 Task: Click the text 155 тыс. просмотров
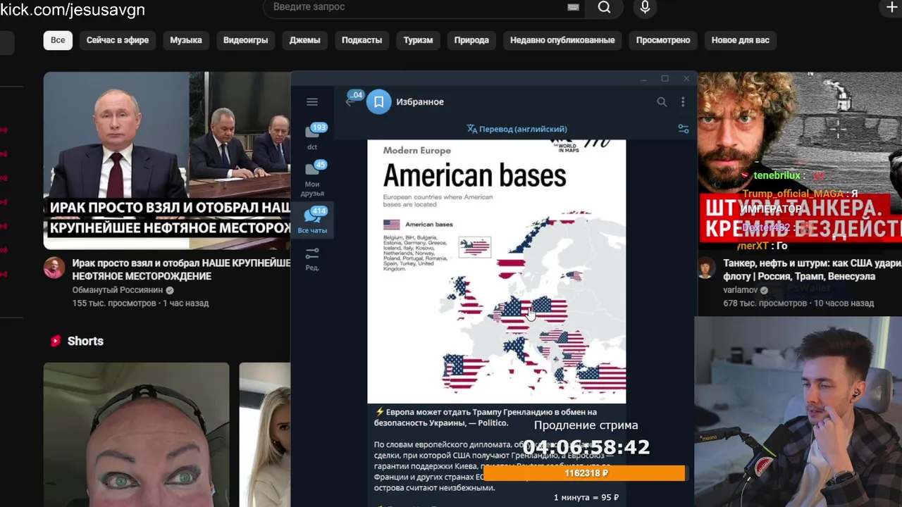(114, 303)
